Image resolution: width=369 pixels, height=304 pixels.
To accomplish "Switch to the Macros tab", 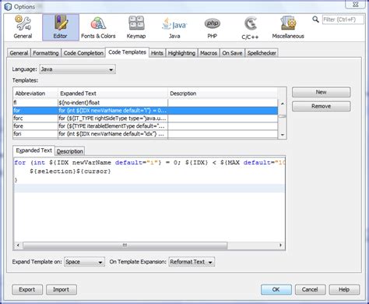I will click(x=209, y=53).
